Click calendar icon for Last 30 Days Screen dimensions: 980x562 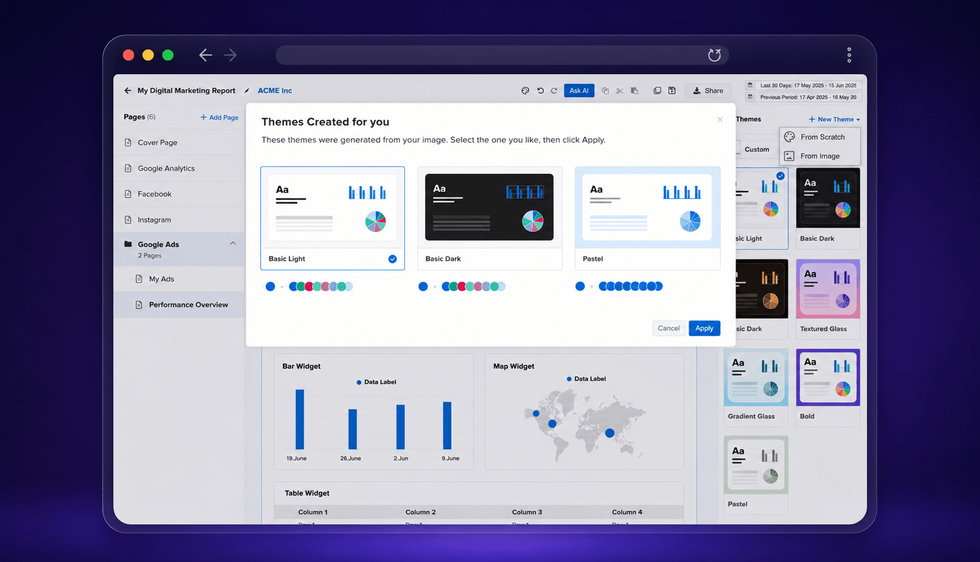(750, 85)
